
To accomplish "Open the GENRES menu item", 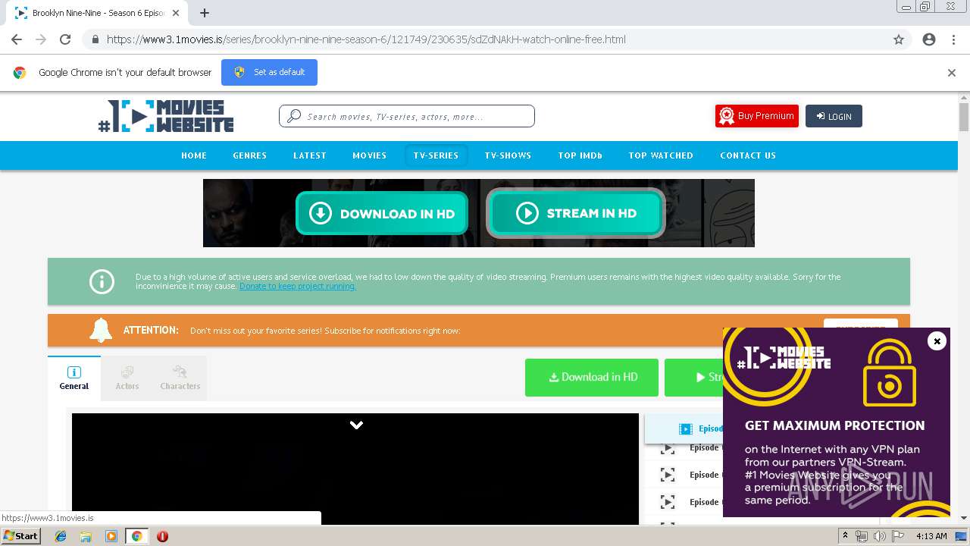I will (x=249, y=155).
